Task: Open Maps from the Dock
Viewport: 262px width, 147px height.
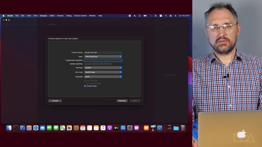Action: [63, 128]
